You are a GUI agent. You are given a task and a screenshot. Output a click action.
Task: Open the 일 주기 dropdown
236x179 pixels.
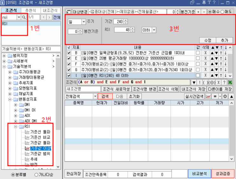click(x=84, y=22)
